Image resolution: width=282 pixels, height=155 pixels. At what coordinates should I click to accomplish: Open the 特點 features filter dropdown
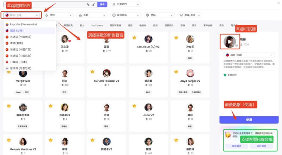pos(159,15)
